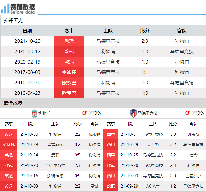Click the 欧冠 tag for 2020-03-12 match
The width and height of the screenshot is (206, 192).
tap(69, 51)
